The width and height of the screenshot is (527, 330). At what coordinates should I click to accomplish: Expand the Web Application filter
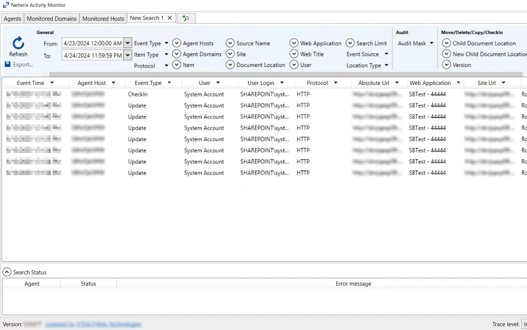point(294,43)
